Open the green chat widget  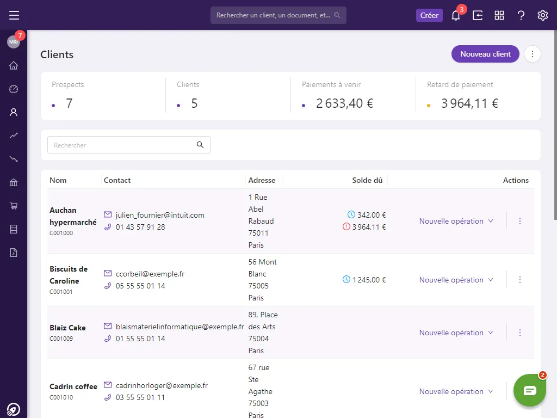530,390
